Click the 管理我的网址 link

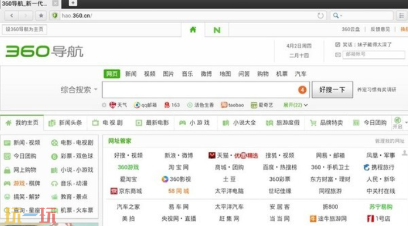coord(389,141)
